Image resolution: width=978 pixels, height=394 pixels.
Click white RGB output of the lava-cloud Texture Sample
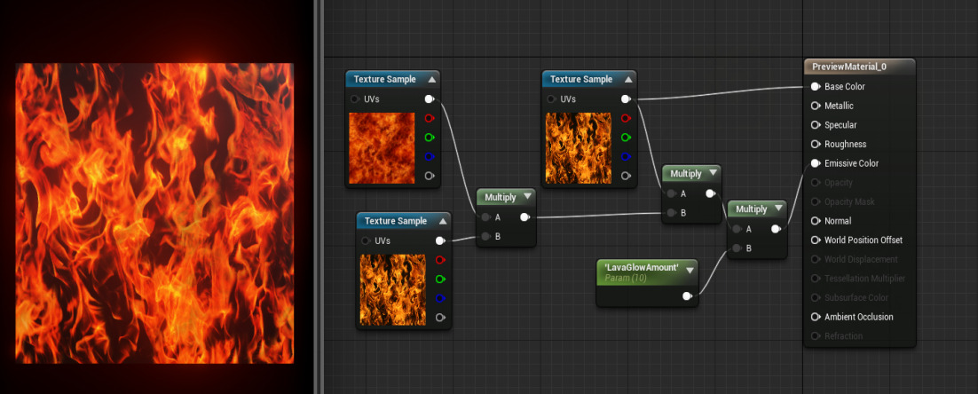[x=430, y=99]
